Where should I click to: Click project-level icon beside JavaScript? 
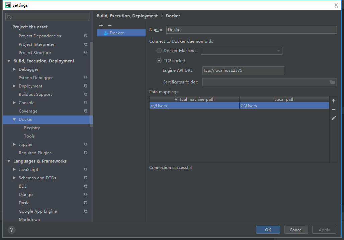coord(86,169)
